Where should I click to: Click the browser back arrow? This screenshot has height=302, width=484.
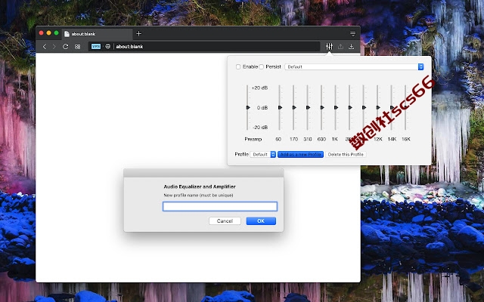[45, 47]
